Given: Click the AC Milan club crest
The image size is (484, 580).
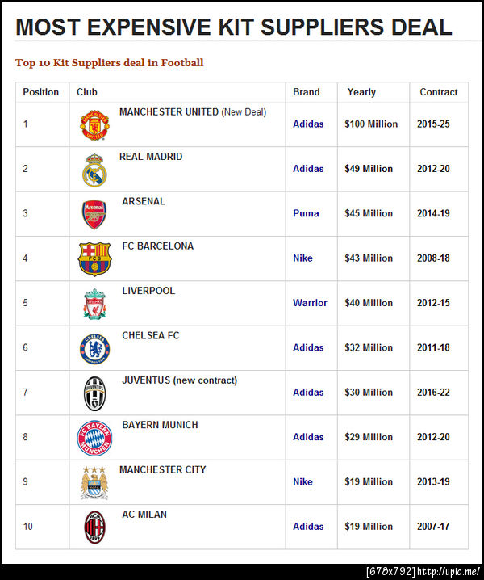Looking at the screenshot, I should (94, 527).
